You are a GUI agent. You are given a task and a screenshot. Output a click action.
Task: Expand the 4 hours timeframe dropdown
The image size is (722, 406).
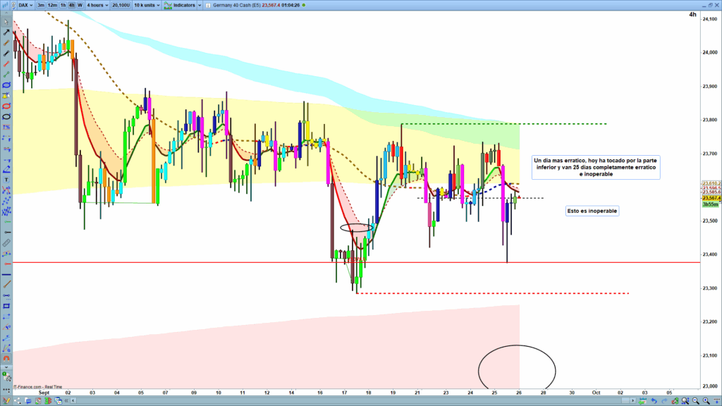pos(97,5)
